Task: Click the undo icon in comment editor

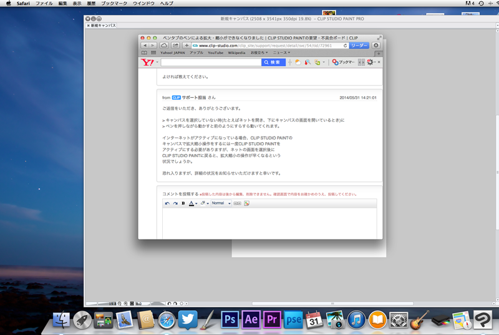Action: 167,203
